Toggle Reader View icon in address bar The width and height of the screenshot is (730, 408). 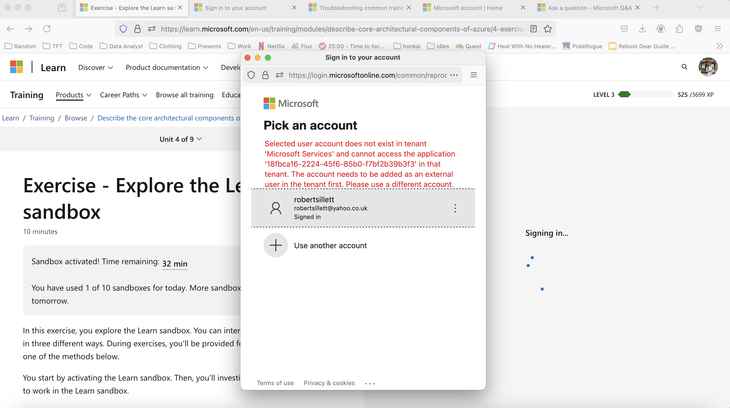pyautogui.click(x=533, y=29)
